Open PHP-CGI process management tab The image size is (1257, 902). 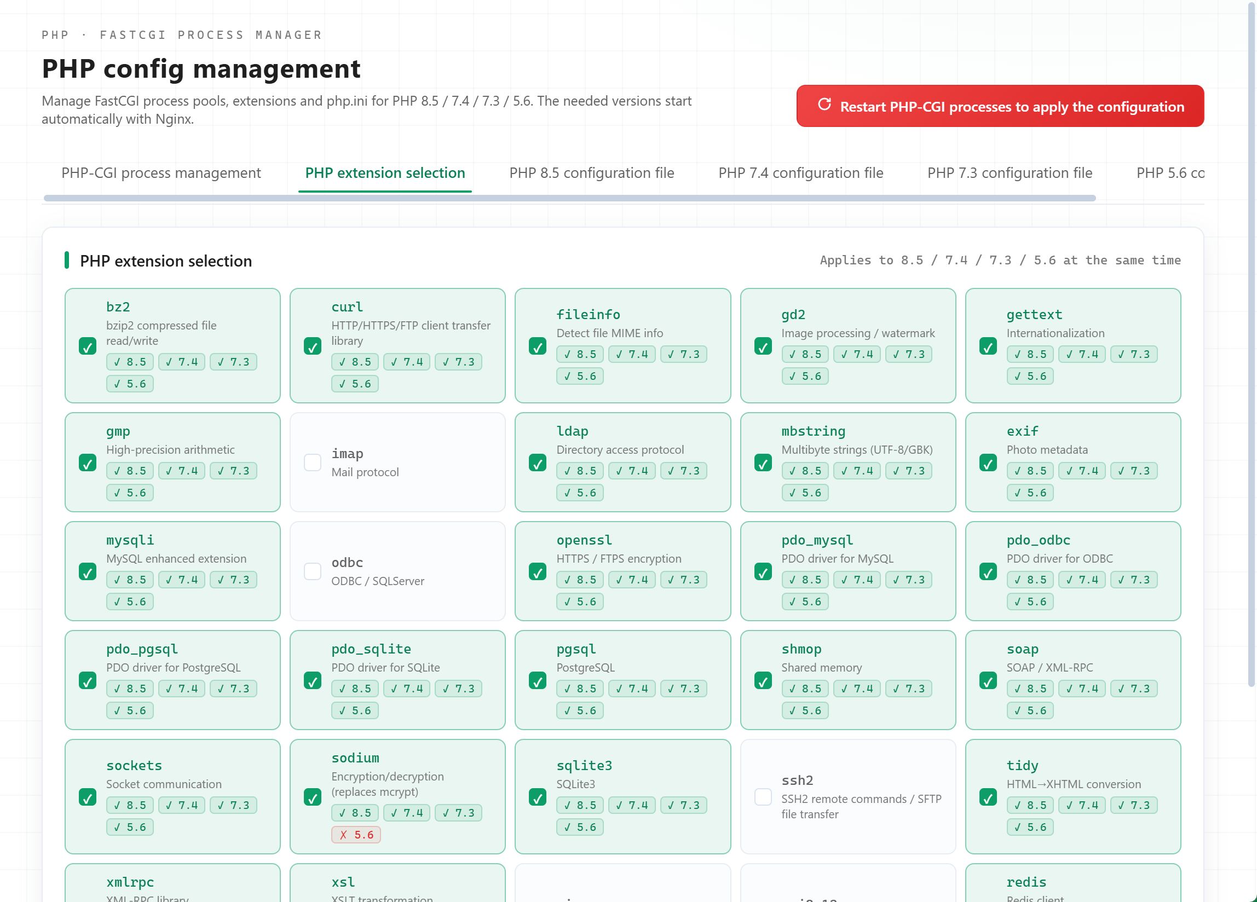[161, 173]
